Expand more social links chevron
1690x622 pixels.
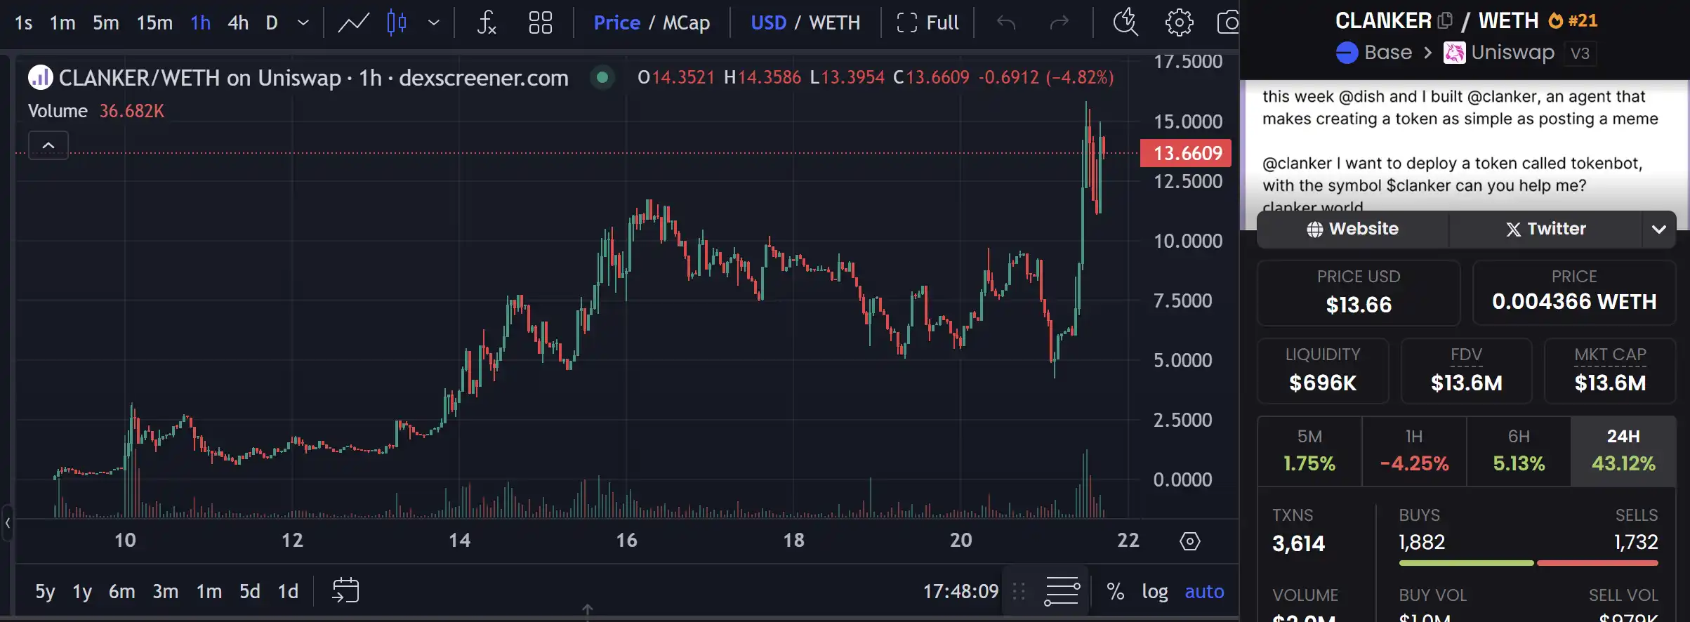click(x=1658, y=229)
